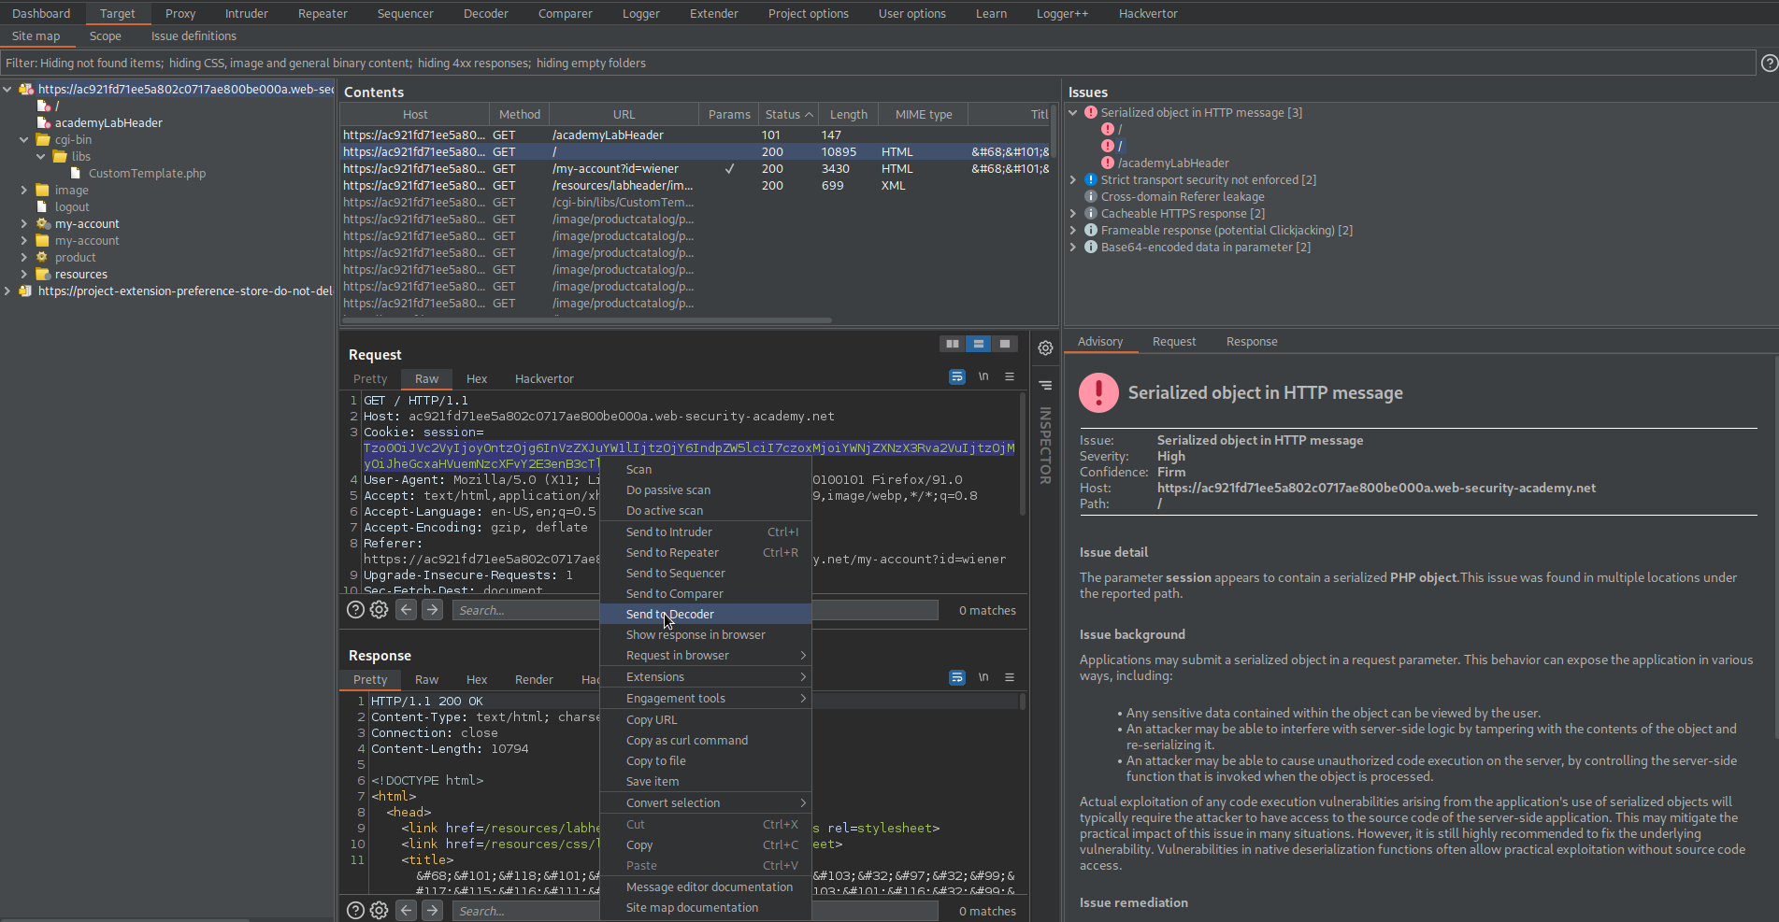Choose Send to Repeater in context menu
The width and height of the screenshot is (1779, 922).
(705, 552)
